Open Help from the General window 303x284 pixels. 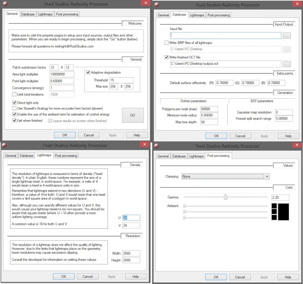coord(137,135)
